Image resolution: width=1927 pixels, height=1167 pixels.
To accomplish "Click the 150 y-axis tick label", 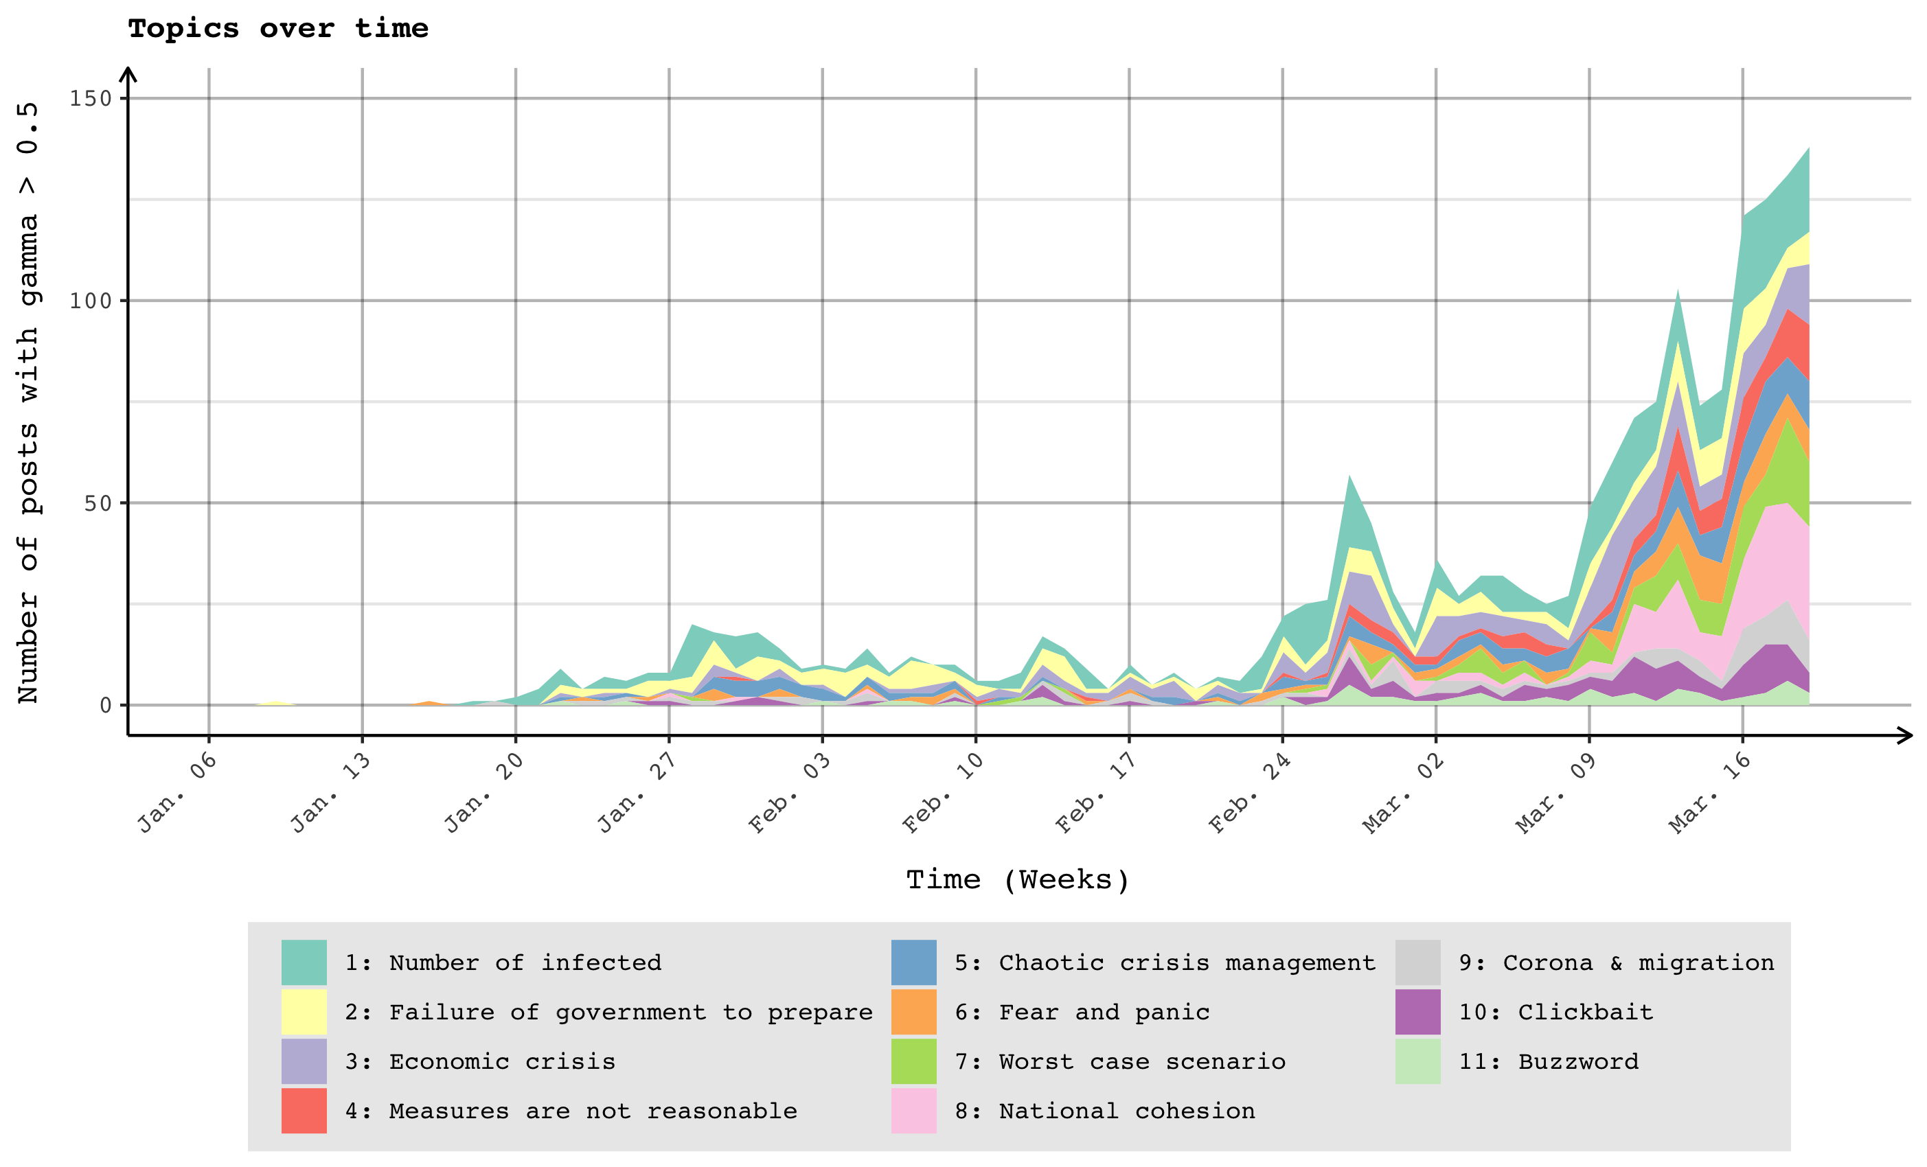I will [x=91, y=98].
